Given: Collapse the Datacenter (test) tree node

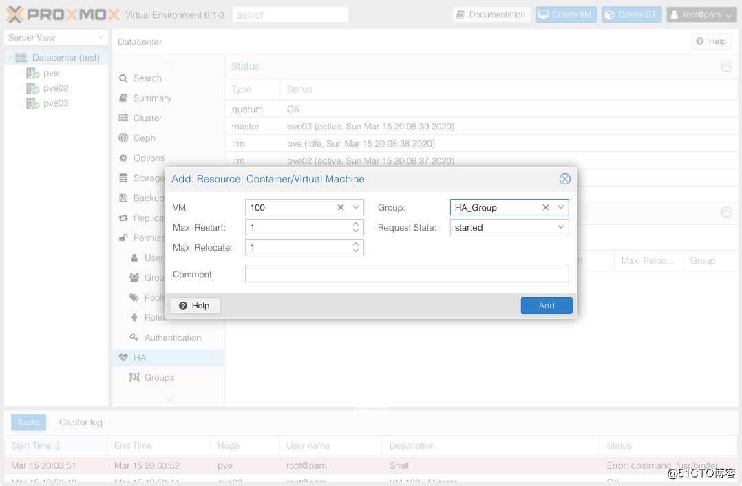Looking at the screenshot, I should 10,58.
